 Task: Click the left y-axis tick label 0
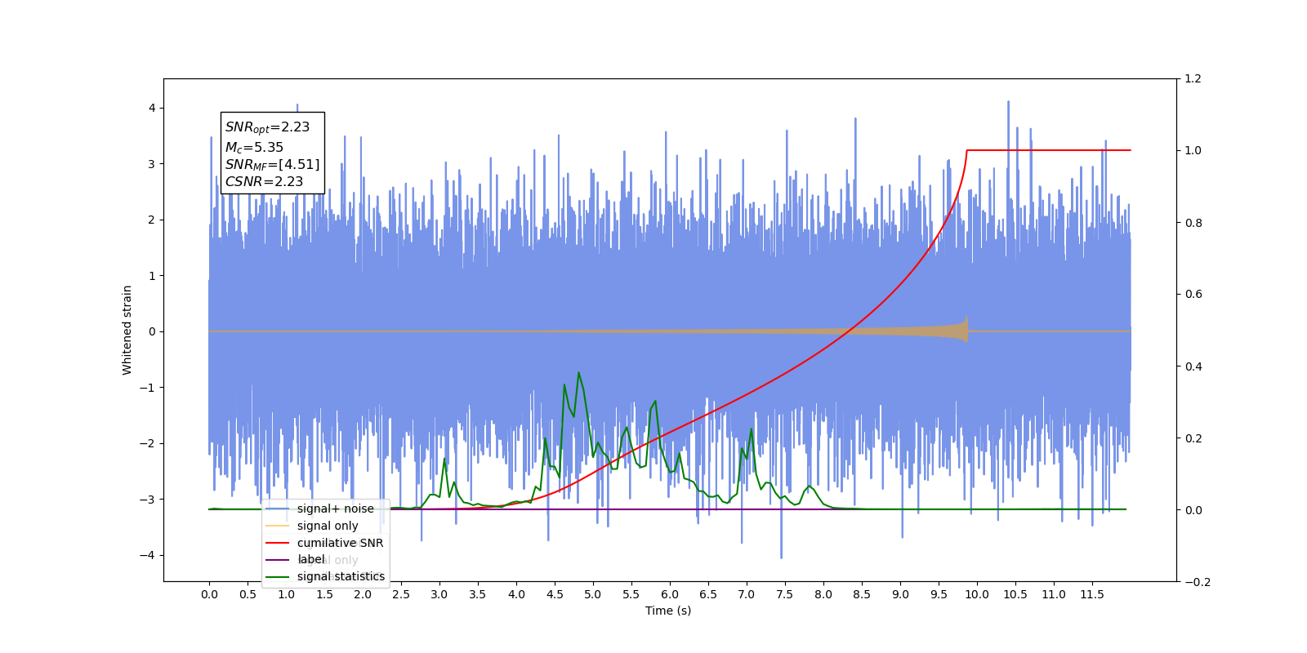[x=151, y=331]
